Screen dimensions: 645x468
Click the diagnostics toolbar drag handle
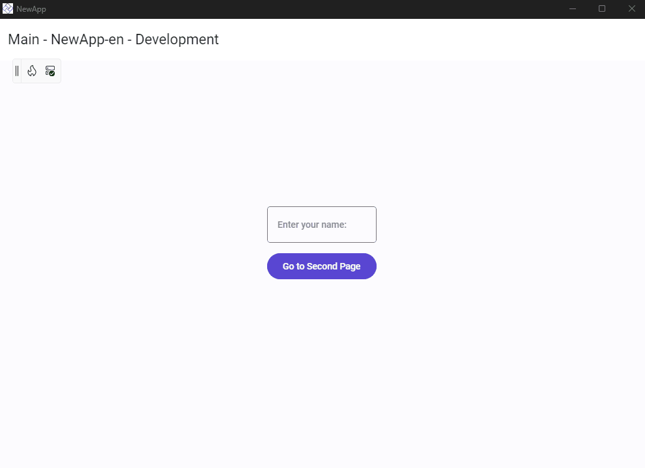[17, 71]
